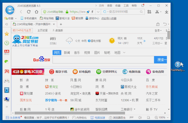Image resolution: width=188 pixels, height=123 pixels.
Task: Open WeChat icon in the sidebar
Action: tap(7, 62)
